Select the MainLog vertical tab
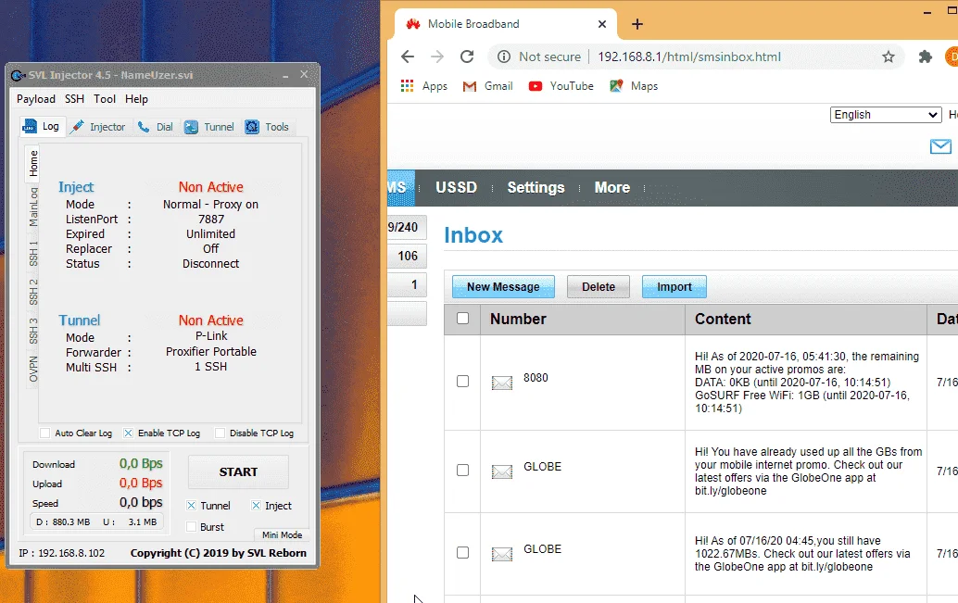 click(33, 207)
